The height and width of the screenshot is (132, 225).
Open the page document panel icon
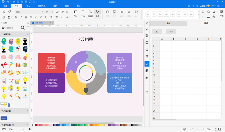tap(147, 57)
